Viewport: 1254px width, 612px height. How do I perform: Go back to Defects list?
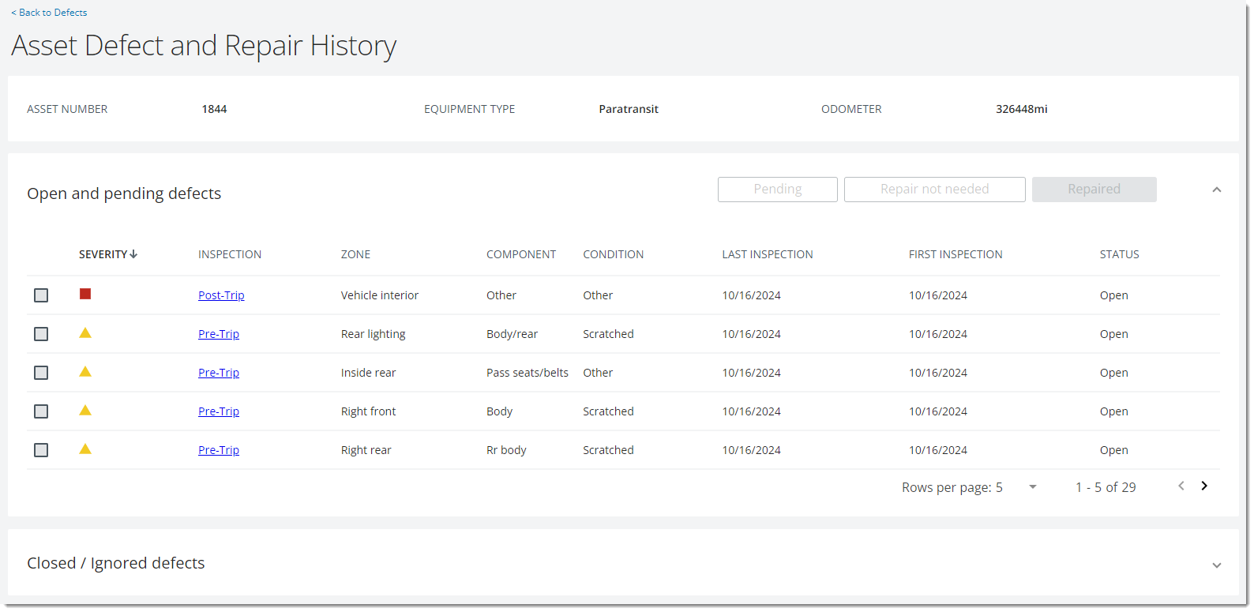coord(49,13)
